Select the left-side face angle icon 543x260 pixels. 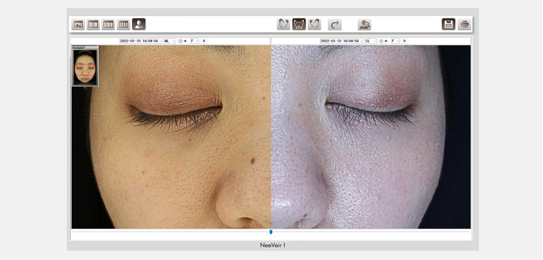tap(283, 24)
